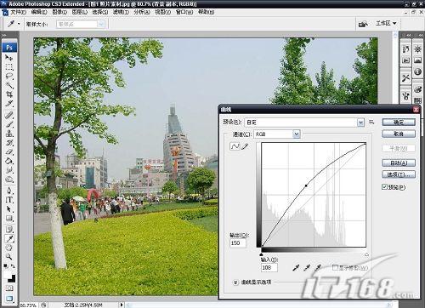Reset default foreground and background colors
The width and height of the screenshot is (425, 308).
(x=5, y=266)
